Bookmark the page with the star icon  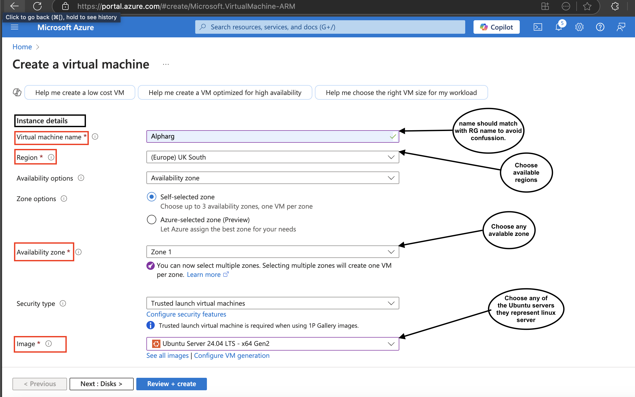tap(587, 6)
